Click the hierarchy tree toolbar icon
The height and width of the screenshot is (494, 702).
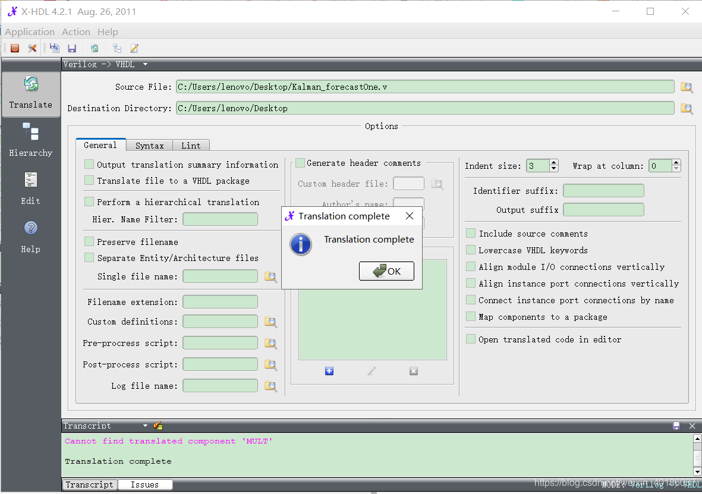[117, 48]
